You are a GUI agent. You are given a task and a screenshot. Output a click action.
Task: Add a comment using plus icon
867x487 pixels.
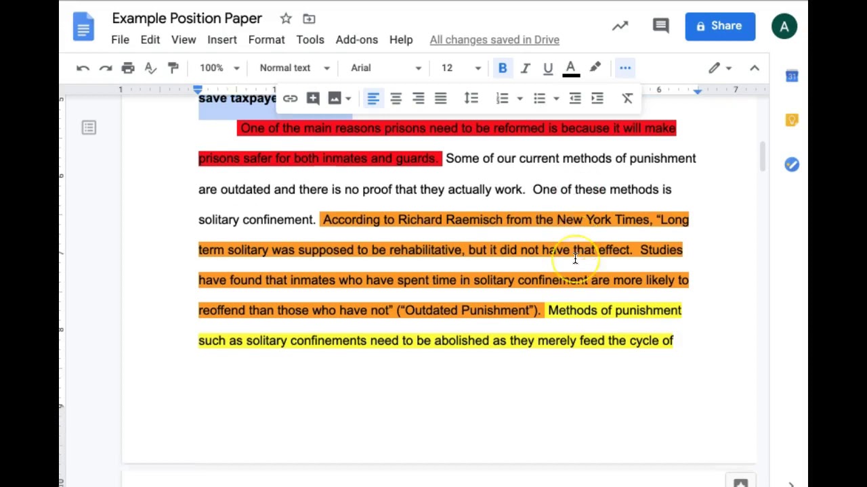[313, 99]
